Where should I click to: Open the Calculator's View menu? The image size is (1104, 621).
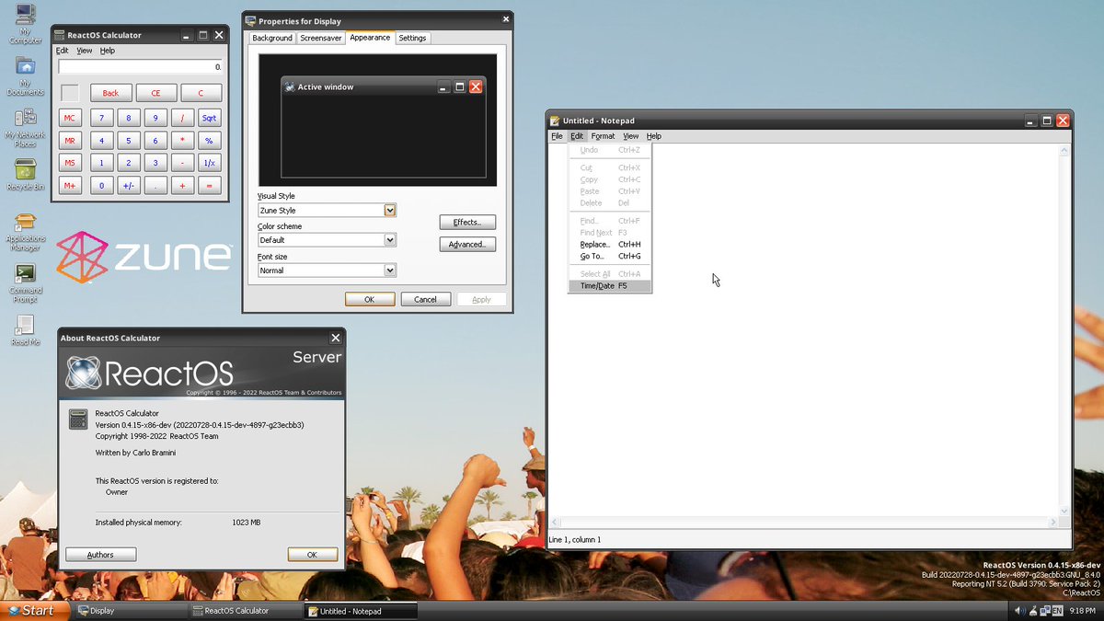tap(84, 51)
